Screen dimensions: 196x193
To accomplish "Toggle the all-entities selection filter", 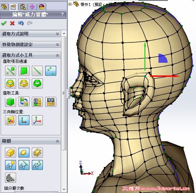I will 10,71.
